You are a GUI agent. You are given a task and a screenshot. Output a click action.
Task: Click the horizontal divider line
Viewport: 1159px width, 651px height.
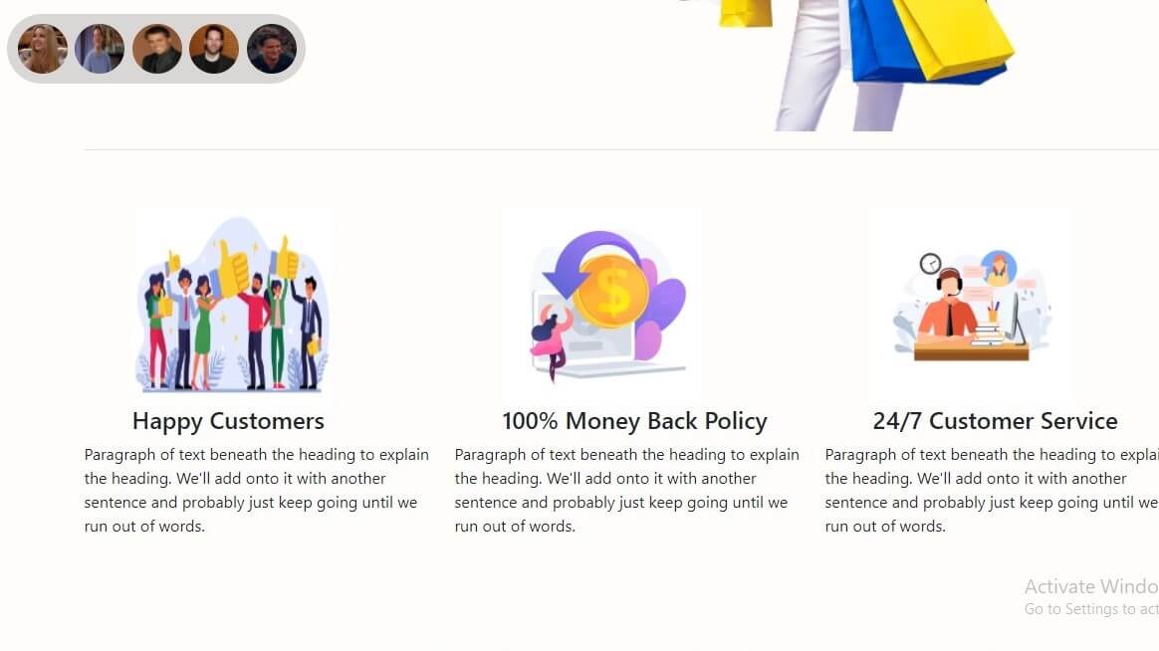pyautogui.click(x=621, y=150)
